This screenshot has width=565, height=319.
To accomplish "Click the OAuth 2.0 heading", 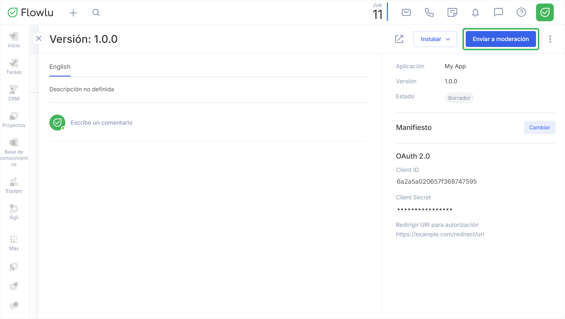I will click(x=413, y=156).
